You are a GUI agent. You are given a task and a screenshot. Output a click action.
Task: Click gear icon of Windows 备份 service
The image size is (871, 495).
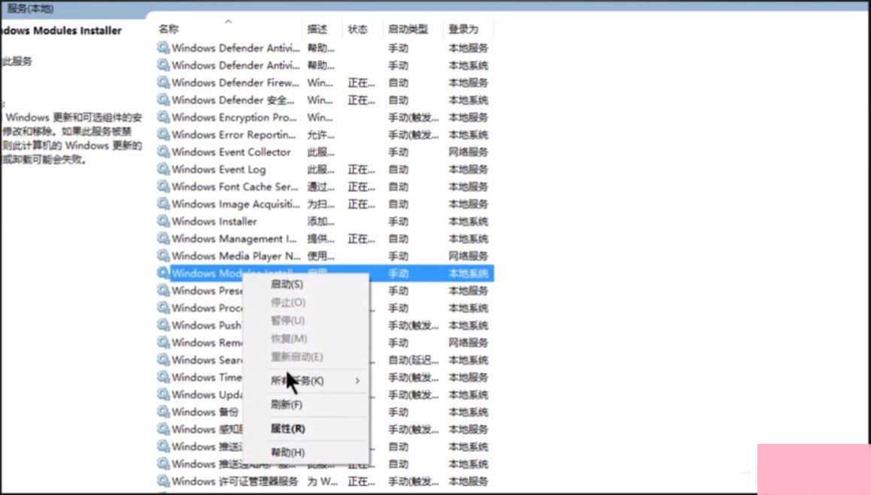pyautogui.click(x=163, y=412)
